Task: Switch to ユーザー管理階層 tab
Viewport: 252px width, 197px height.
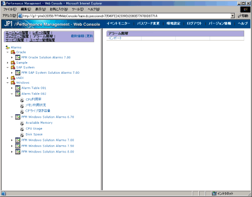Action: coord(42,40)
